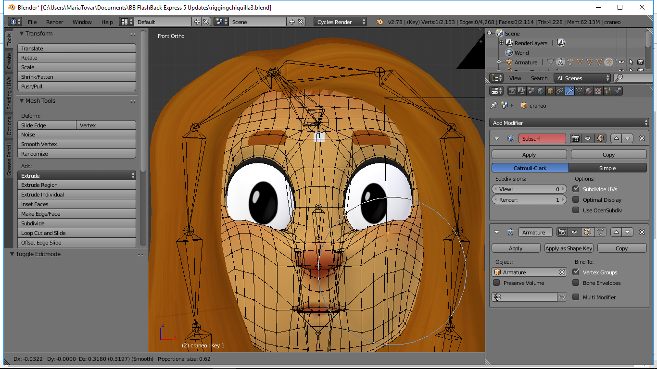This screenshot has width=657, height=369.
Task: Remove the Armature modifier with X
Action: click(x=642, y=232)
